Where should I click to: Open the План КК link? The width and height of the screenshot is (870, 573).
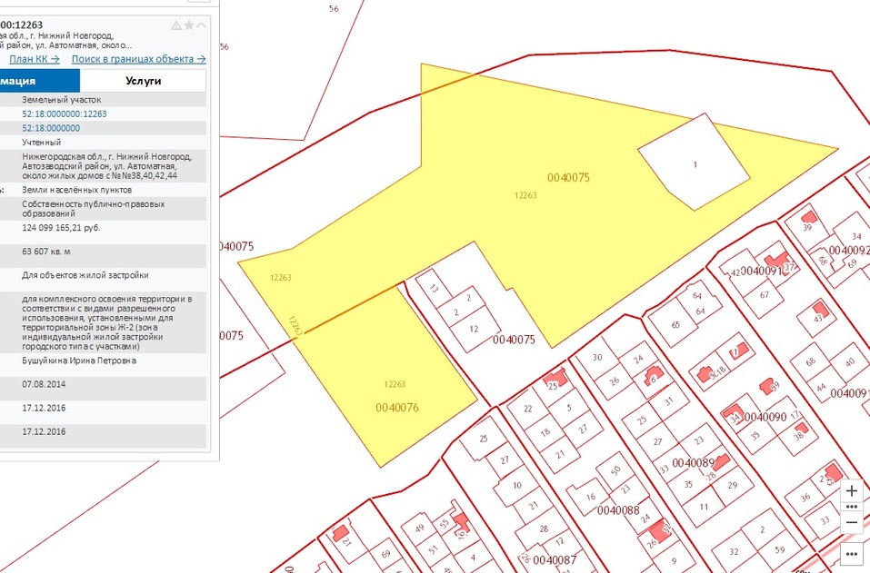(35, 58)
